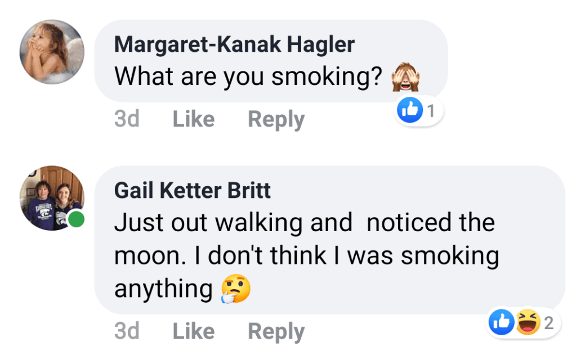Visit Margaret-Kanak Hagler's profile via her name
Screen dimensions: 585x360
[234, 44]
